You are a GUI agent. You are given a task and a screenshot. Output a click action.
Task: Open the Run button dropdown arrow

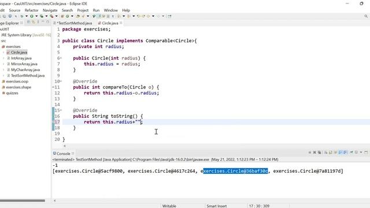(x=36, y=16)
